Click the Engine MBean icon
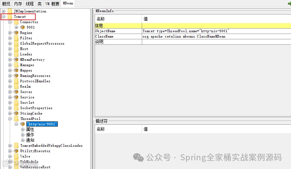This screenshot has width=291, height=169. click(x=16, y=33)
